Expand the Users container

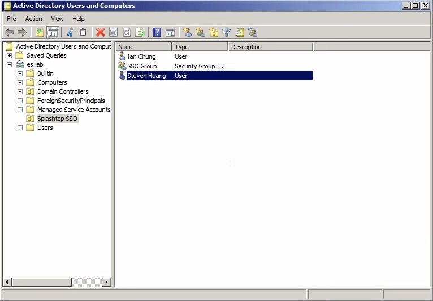coord(20,128)
